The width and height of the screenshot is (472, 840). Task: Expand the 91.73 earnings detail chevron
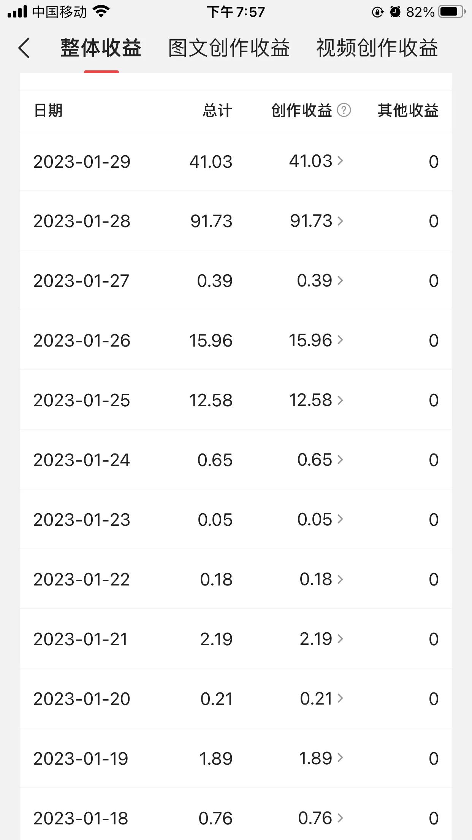coord(340,221)
